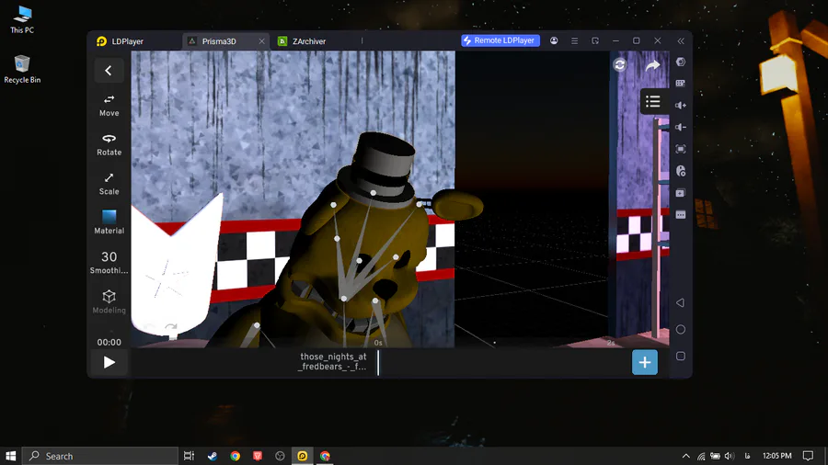Open Task View on taskbar
Viewport: 828px width, 465px height.
pos(189,456)
